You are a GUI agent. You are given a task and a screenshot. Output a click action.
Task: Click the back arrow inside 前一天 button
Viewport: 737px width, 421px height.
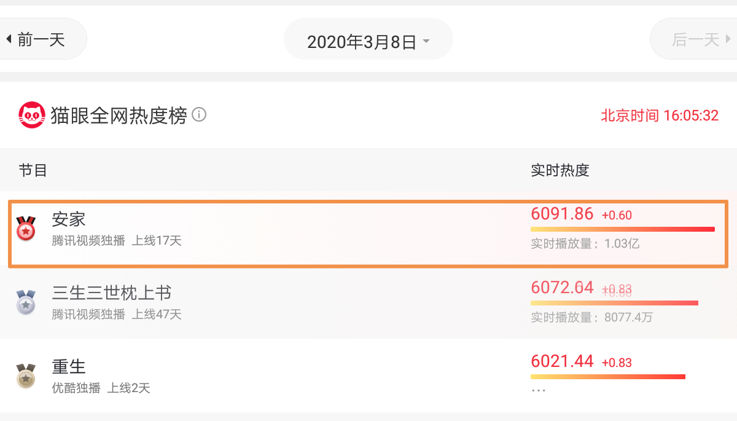9,38
